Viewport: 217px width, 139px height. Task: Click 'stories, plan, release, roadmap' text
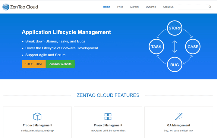(37, 131)
